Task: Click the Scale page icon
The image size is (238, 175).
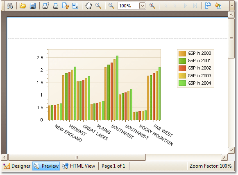Action: [75, 6]
